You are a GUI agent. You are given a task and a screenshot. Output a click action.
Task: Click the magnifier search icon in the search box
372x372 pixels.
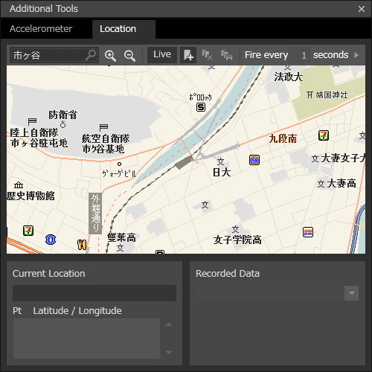point(91,55)
